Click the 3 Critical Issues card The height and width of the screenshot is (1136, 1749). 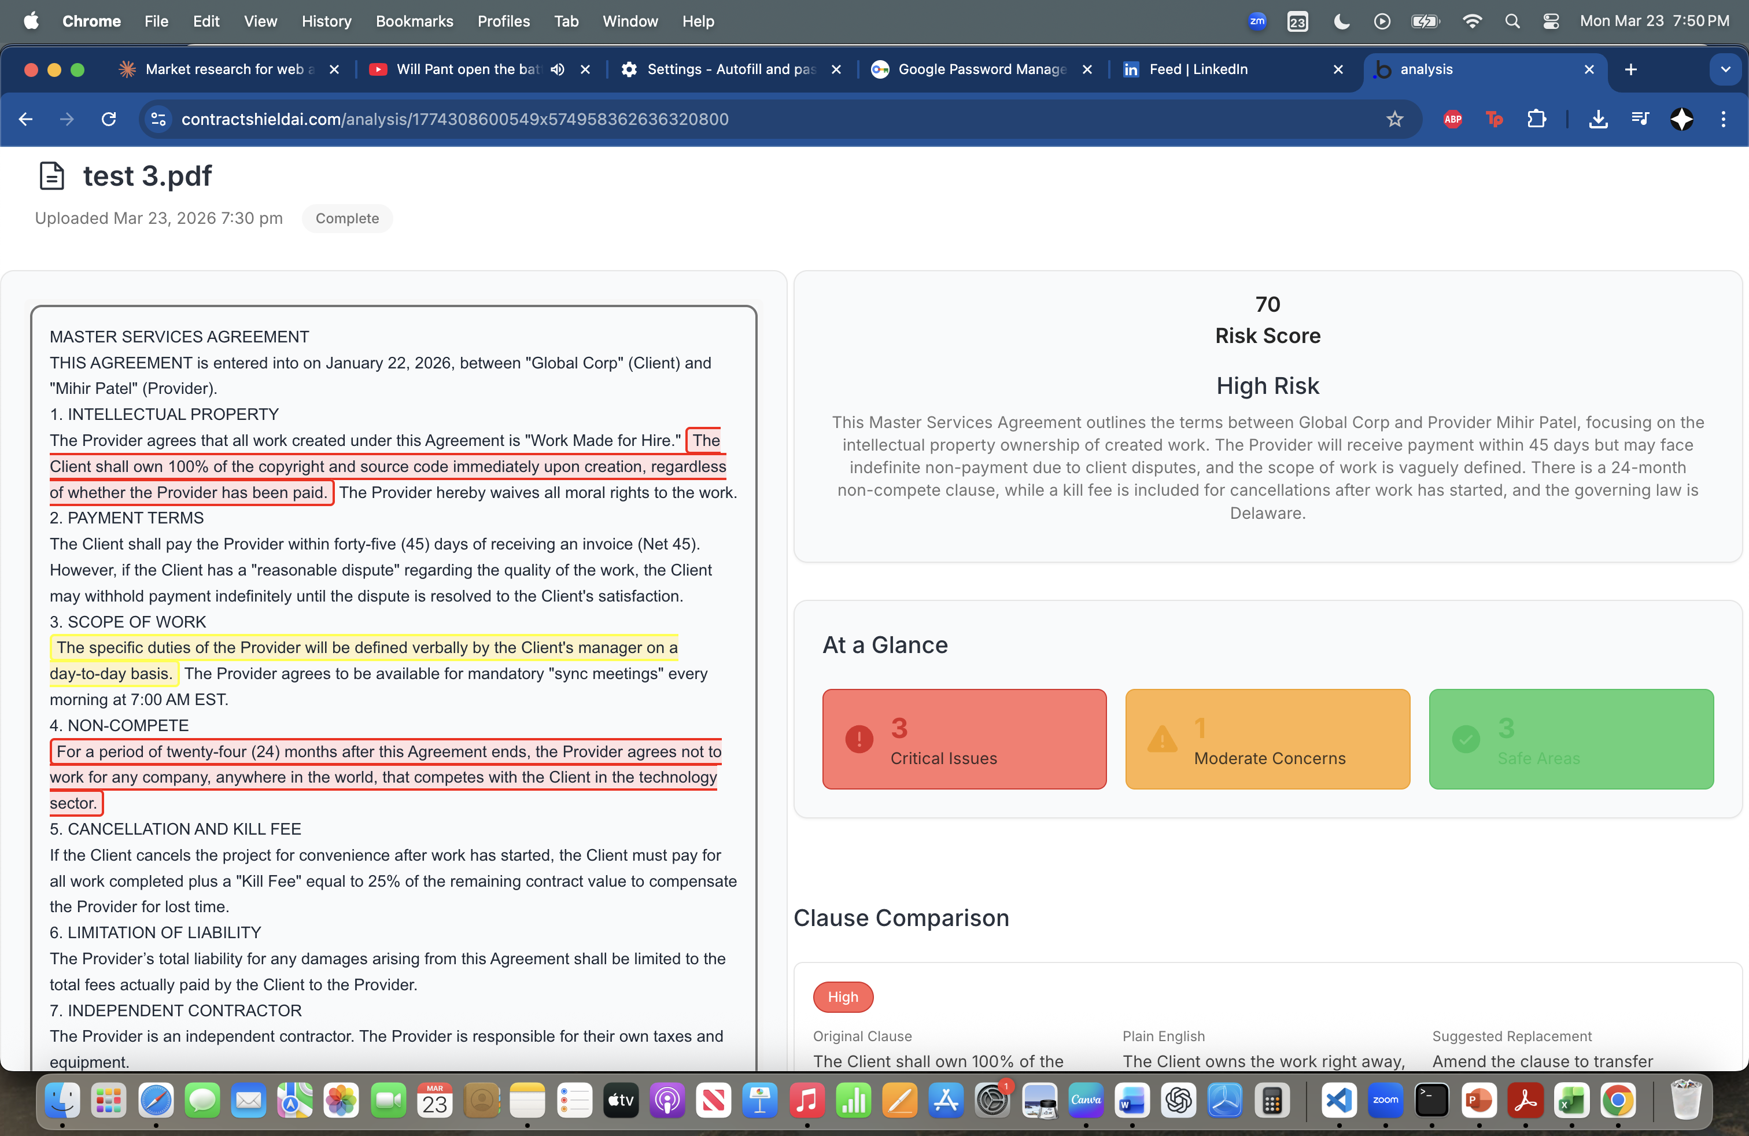pyautogui.click(x=964, y=739)
